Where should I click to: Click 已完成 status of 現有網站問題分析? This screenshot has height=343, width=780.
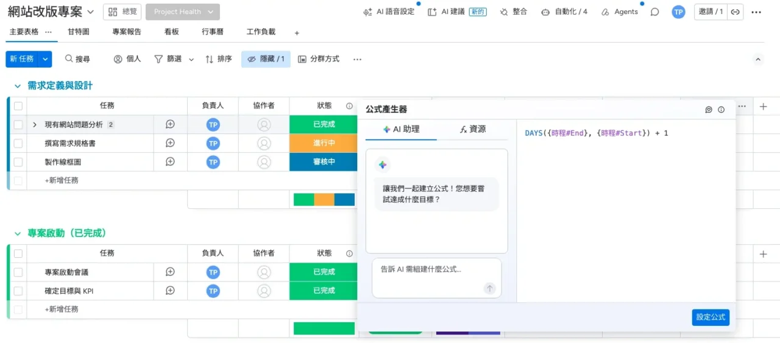324,124
